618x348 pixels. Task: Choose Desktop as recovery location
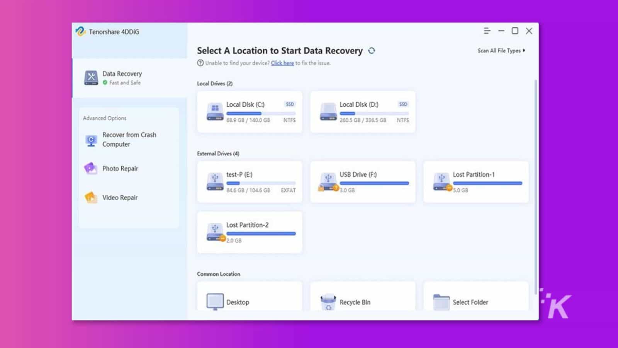(x=250, y=296)
